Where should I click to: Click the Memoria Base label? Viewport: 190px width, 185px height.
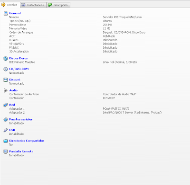18,25
